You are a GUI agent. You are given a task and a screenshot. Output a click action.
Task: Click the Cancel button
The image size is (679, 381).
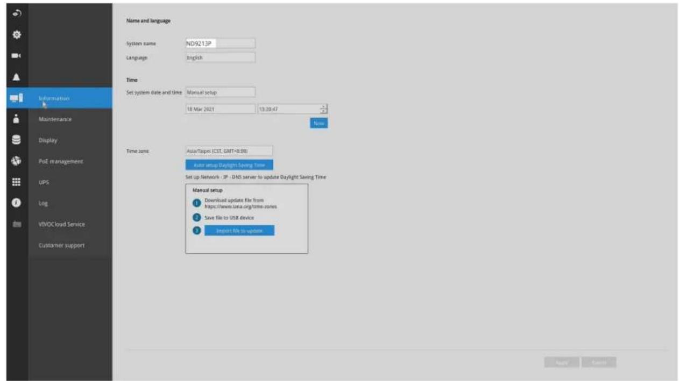(x=599, y=363)
